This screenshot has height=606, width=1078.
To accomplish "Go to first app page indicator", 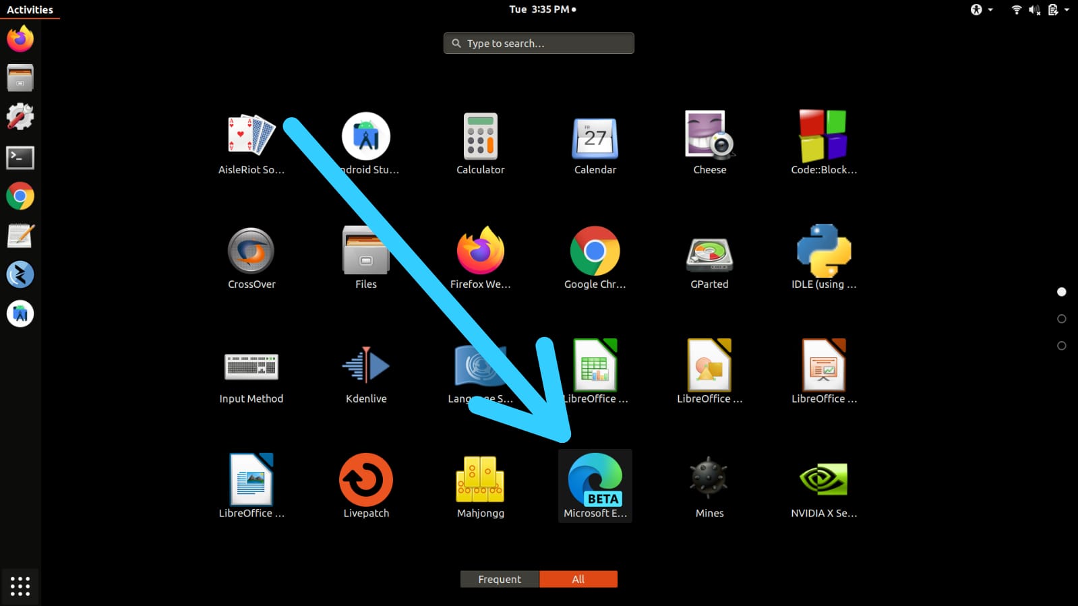I will 1062,292.
